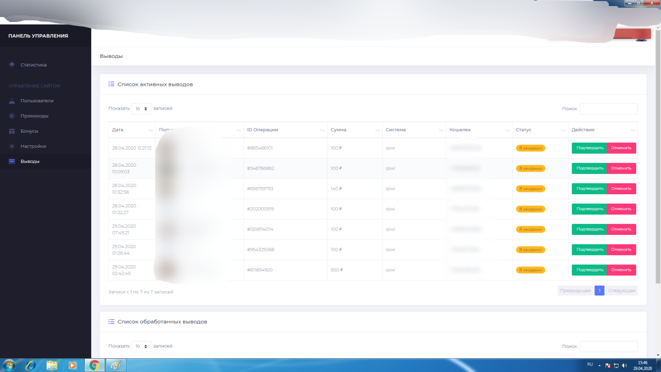661x372 pixels.
Task: Go to Промокоды in the sidebar
Action: tap(35, 116)
